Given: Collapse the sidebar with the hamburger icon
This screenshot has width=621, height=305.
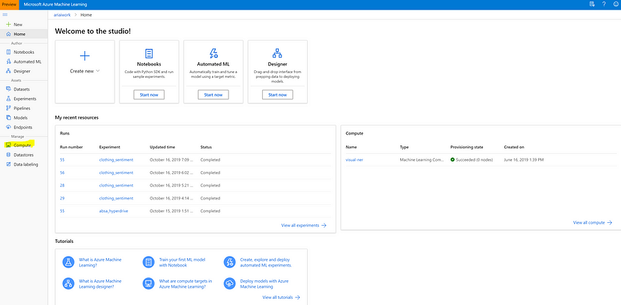Looking at the screenshot, I should coord(5,14).
